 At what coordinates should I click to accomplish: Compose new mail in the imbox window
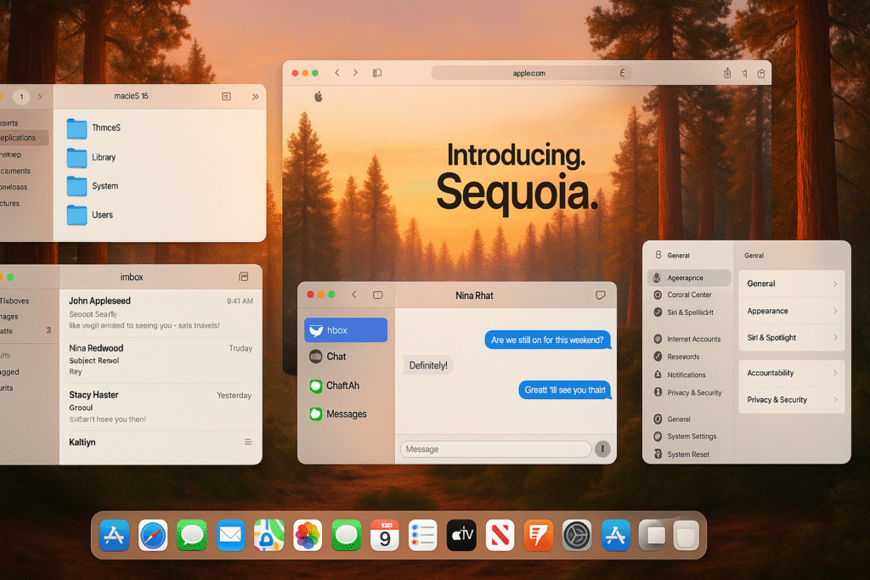(244, 277)
